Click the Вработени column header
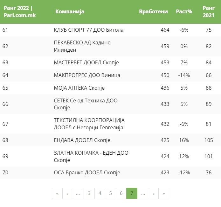This screenshot has height=207, width=221. [153, 12]
